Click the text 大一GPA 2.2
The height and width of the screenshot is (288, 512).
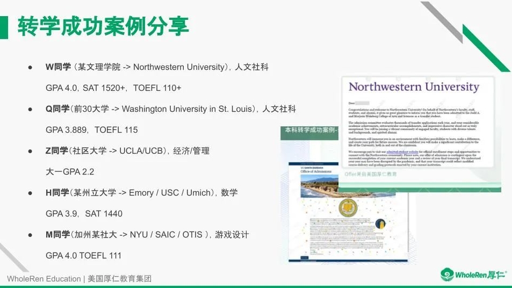pyautogui.click(x=70, y=172)
